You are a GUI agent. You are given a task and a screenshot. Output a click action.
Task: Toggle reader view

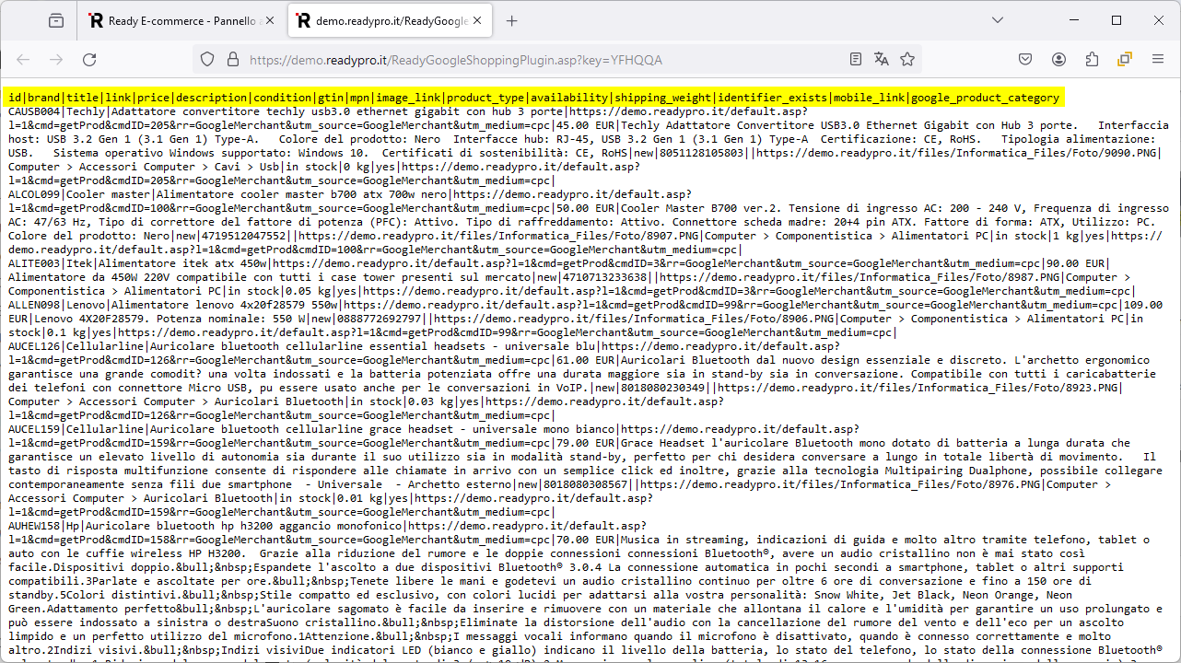(x=856, y=60)
